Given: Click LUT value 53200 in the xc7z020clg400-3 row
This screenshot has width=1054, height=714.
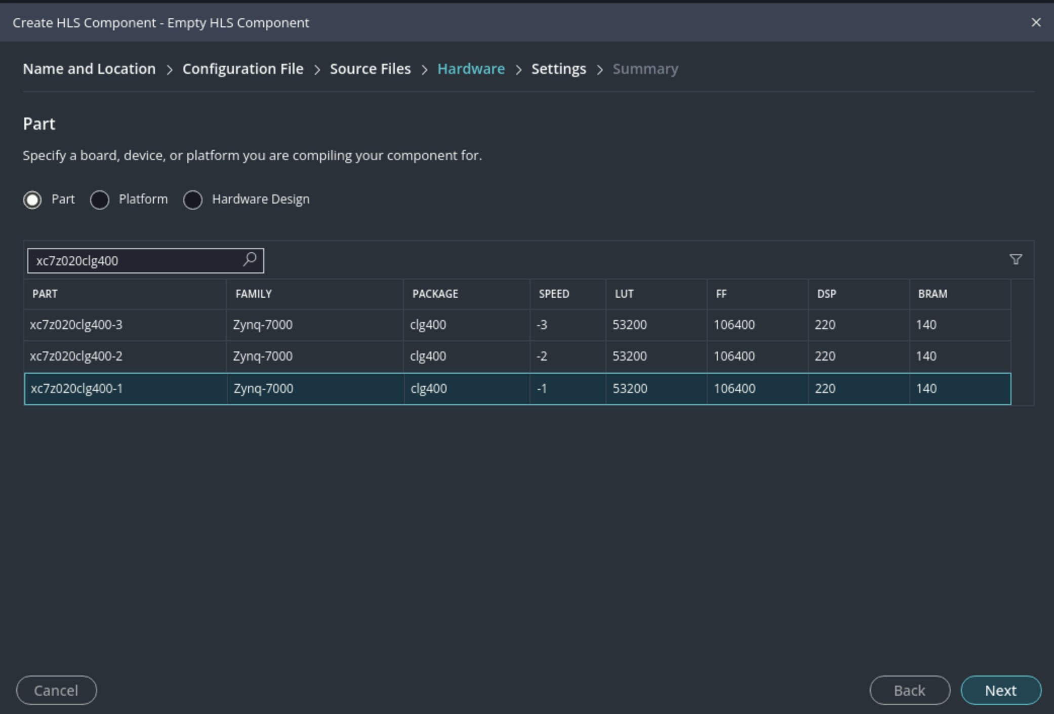Looking at the screenshot, I should (x=657, y=325).
